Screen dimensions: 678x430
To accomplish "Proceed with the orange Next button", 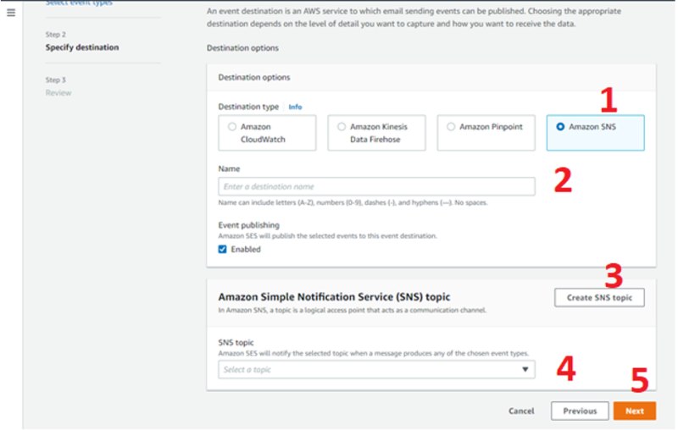I will [x=634, y=411].
